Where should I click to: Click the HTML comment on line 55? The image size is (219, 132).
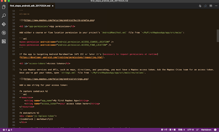(x=24, y=14)
